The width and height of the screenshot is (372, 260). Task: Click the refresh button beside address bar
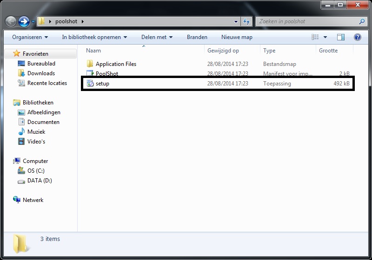[x=247, y=21]
